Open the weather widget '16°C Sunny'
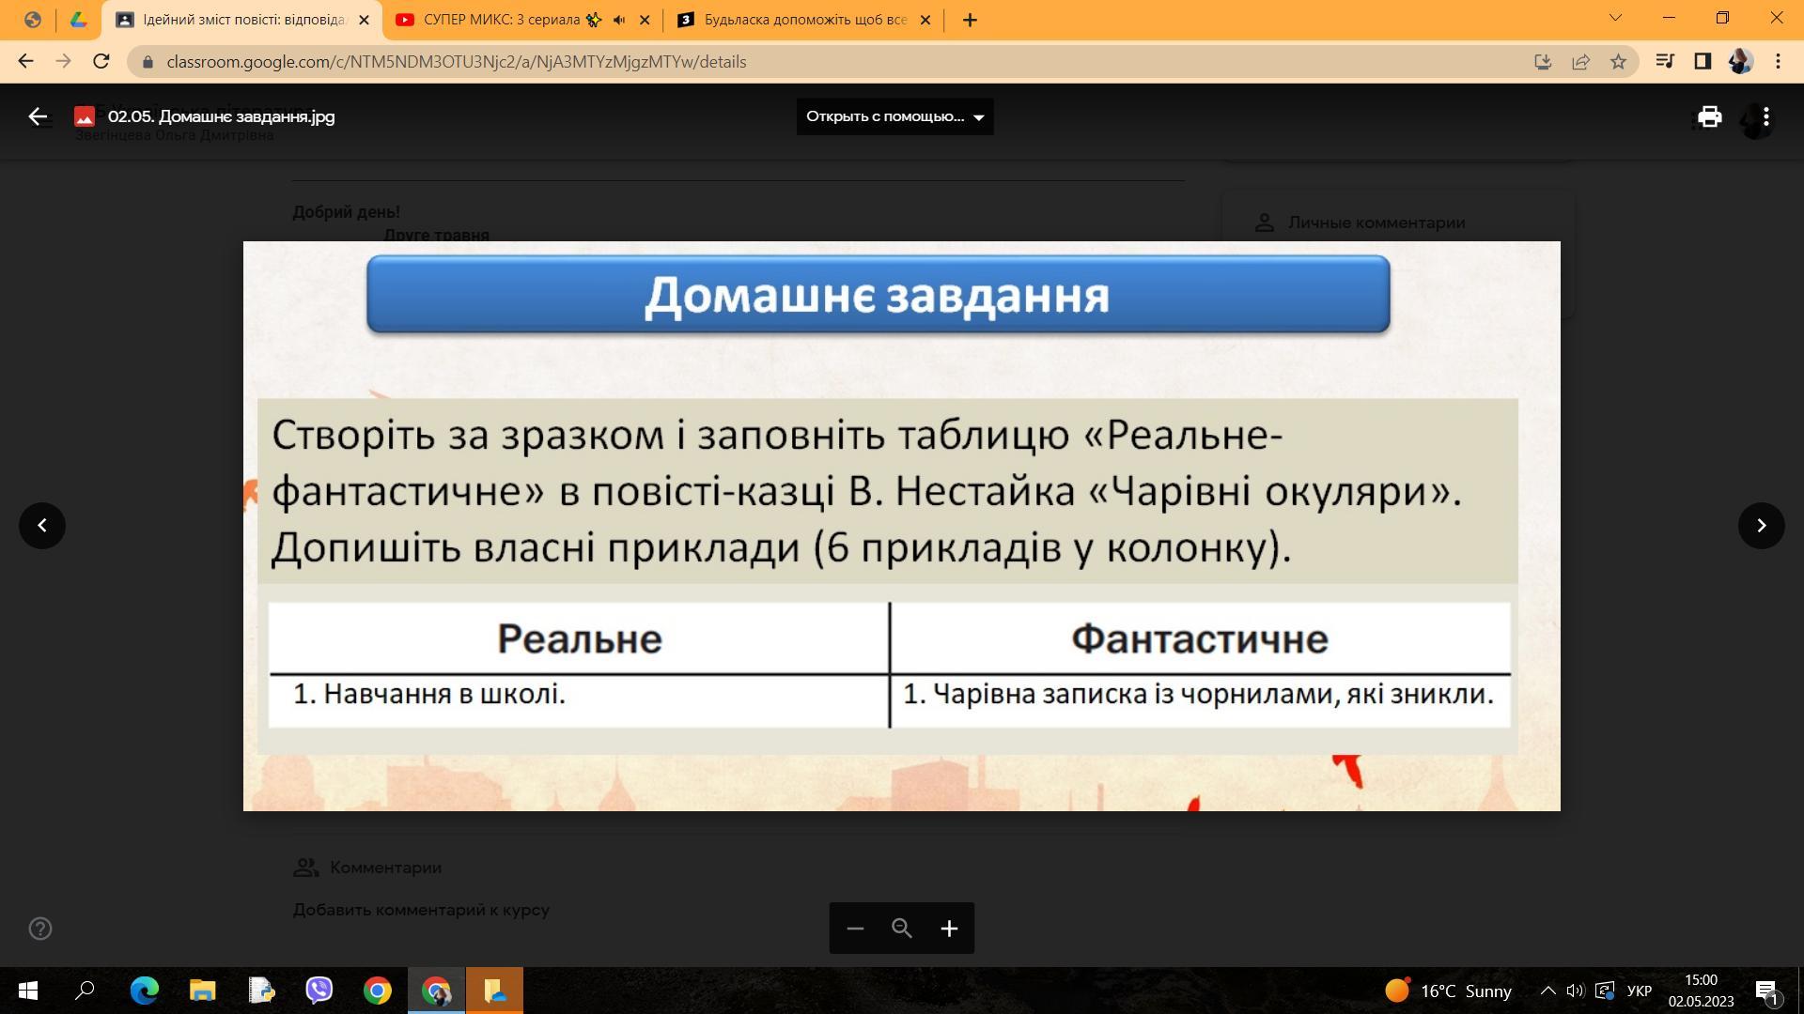 (x=1448, y=991)
